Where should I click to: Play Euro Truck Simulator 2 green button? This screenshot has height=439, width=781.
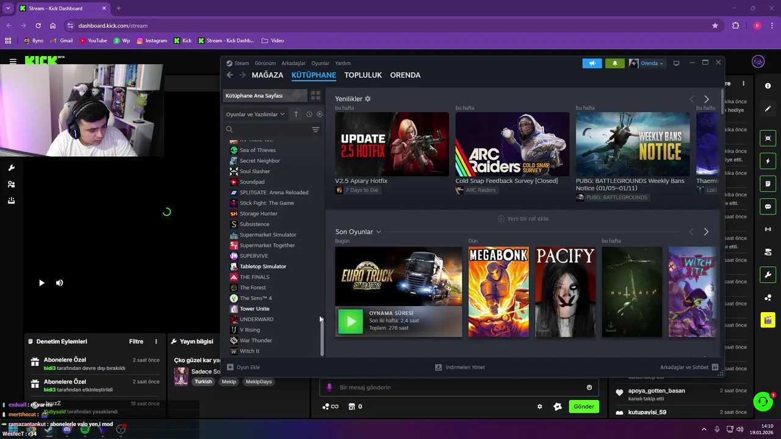pos(350,321)
